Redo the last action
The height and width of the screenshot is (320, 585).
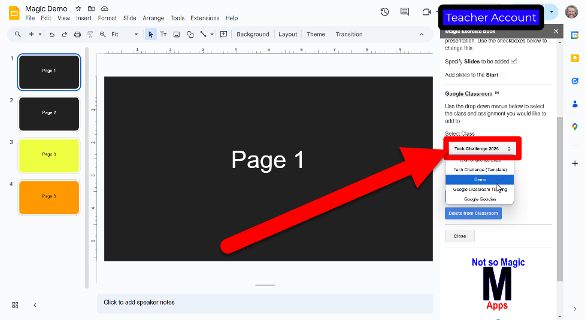(64, 34)
